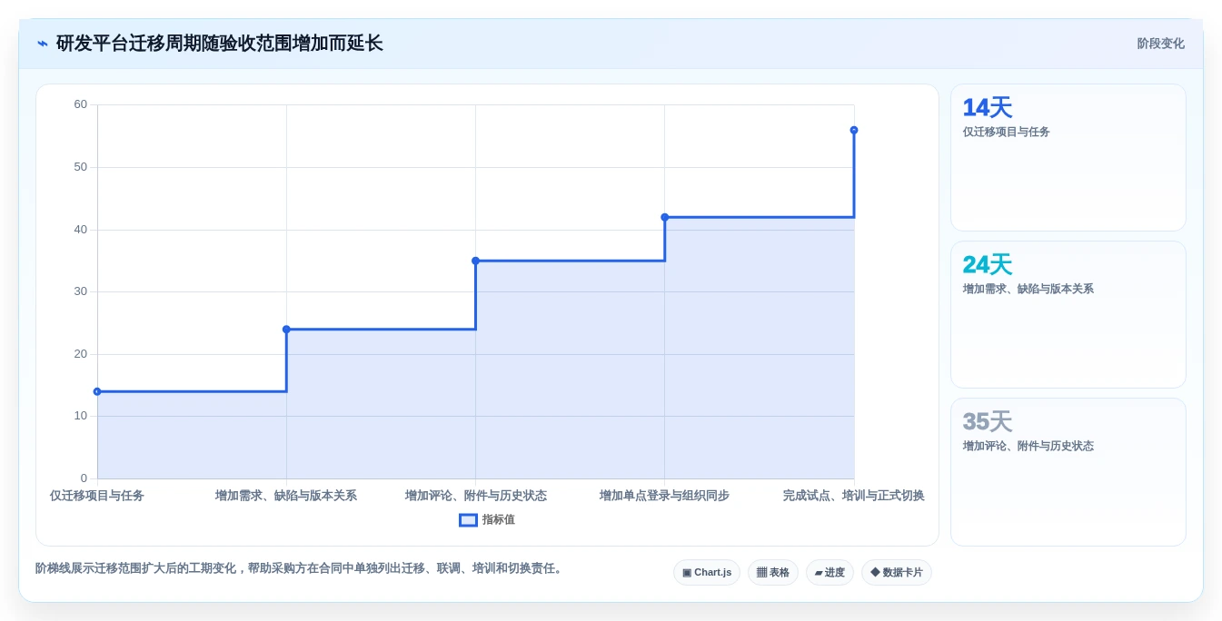
Task: Click card caption 增加评论、附件与历史状态
Action: (x=1028, y=446)
